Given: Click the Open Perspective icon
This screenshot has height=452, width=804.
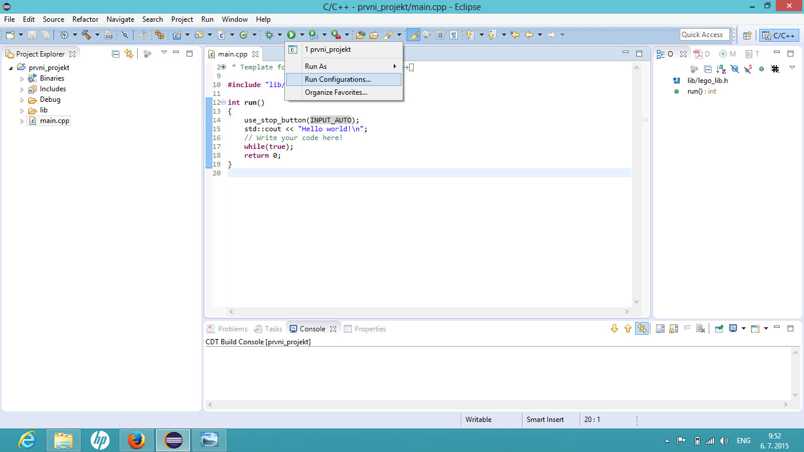Looking at the screenshot, I should point(747,35).
